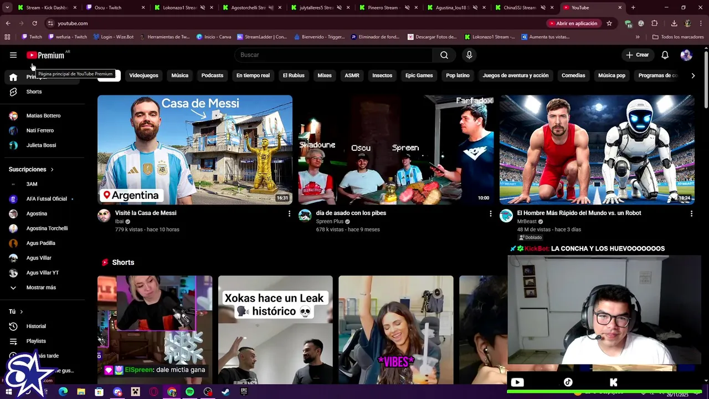Unmute the ChinaSSJ Stream tab audio icon
This screenshot has height=399, width=709.
(x=543, y=8)
